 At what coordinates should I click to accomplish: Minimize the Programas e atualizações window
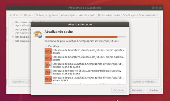click(153, 8)
